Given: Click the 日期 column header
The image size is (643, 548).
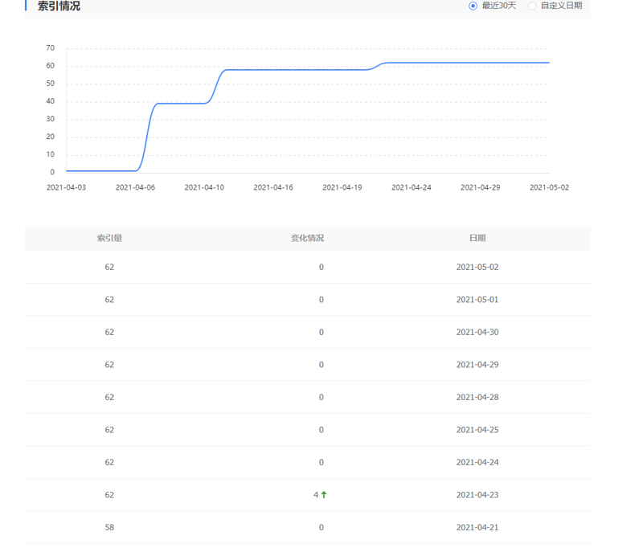Looking at the screenshot, I should (x=477, y=238).
